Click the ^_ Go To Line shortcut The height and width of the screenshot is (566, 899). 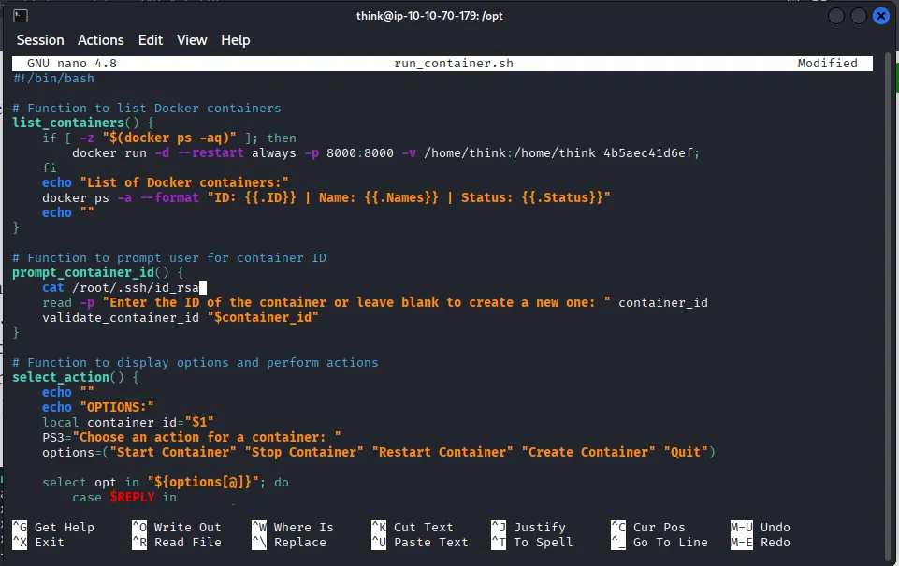tap(660, 542)
